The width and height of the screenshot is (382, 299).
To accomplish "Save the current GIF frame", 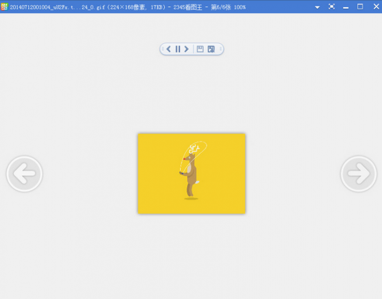I will (x=200, y=49).
